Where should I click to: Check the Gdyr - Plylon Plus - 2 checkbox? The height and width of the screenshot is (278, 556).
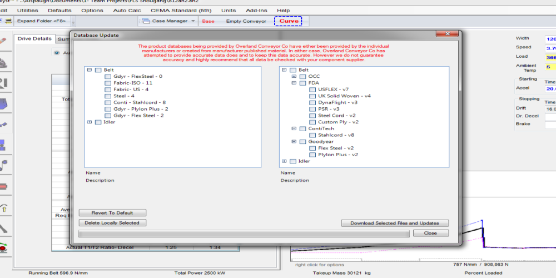coord(107,109)
